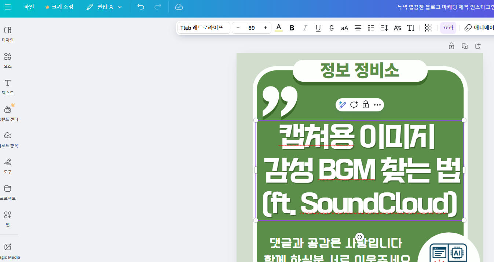Click the rotate handle below text box
This screenshot has height=262, width=494.
360,237
